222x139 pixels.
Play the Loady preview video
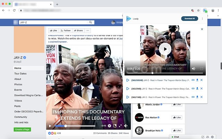(165, 49)
